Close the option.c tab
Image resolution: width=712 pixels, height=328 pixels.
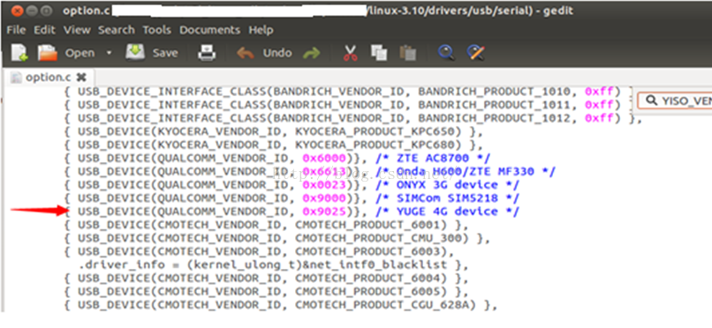(x=81, y=78)
